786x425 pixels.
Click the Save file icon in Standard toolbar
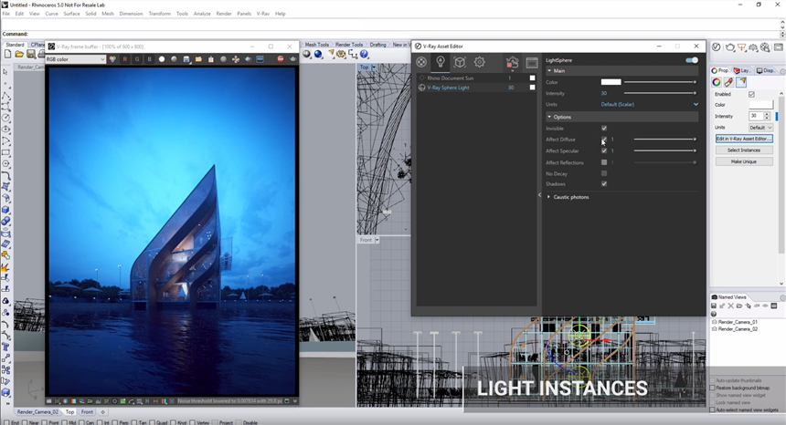30,55
